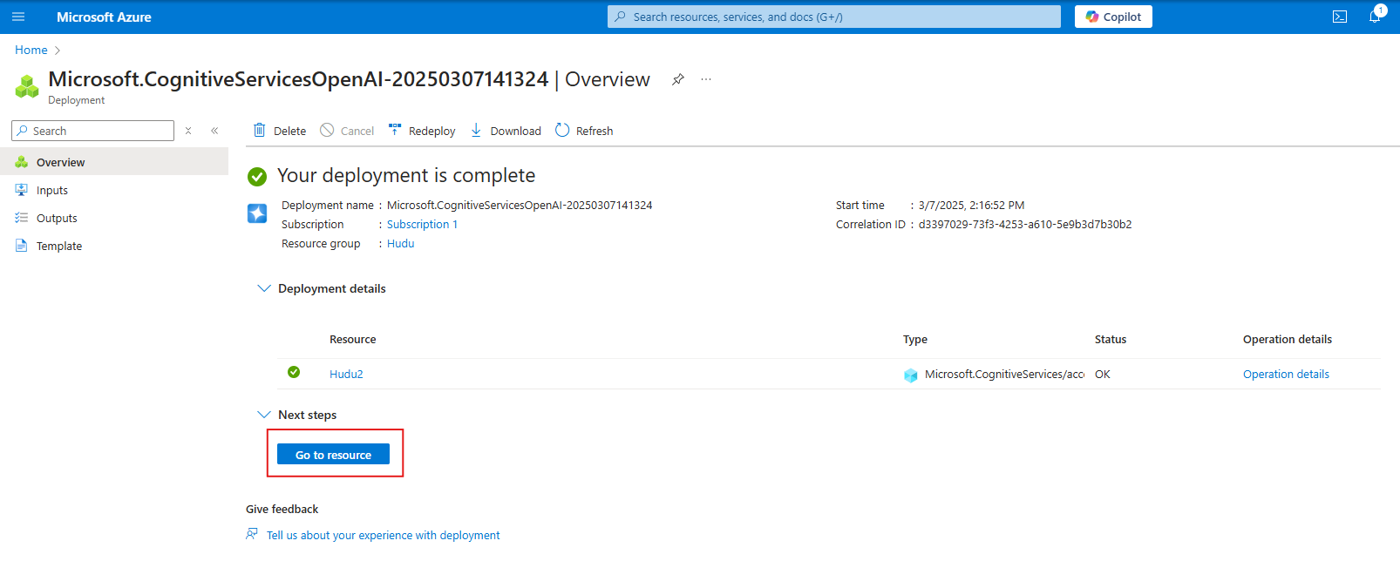
Task: Click the sidebar Search box
Action: click(93, 131)
